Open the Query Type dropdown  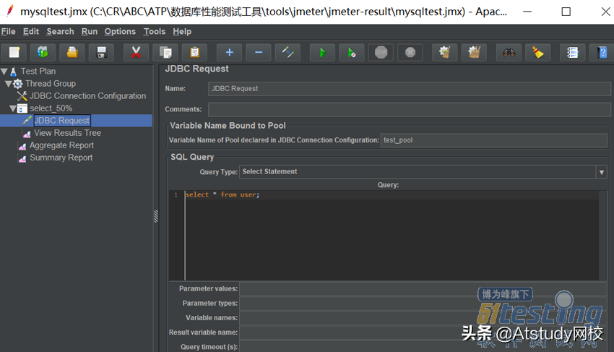click(x=602, y=172)
